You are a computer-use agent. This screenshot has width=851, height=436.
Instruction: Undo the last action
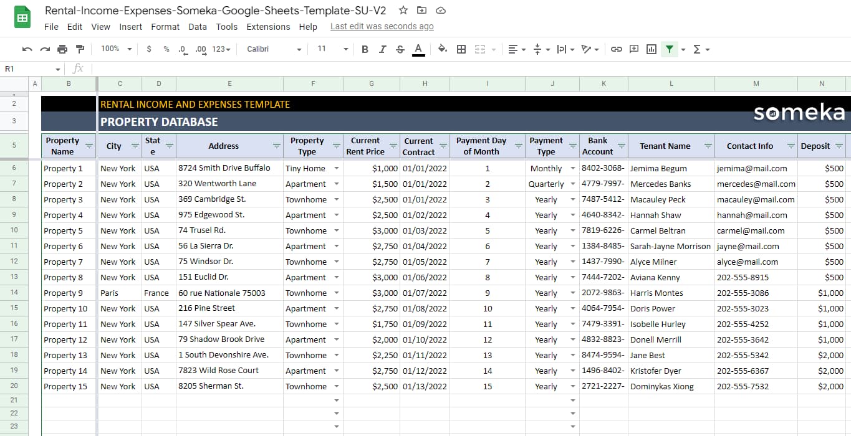(27, 49)
